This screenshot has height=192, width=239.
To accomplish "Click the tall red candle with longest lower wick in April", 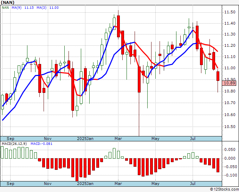I will point(139,79).
